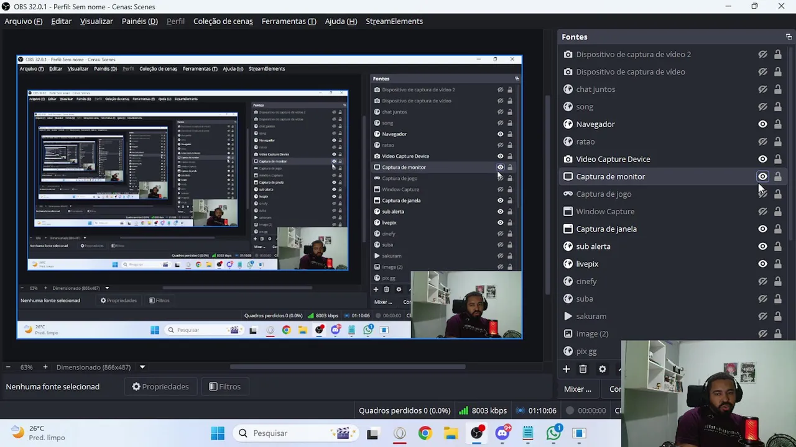Lock the Captura de monitor source
This screenshot has height=447, width=796.
coord(777,176)
